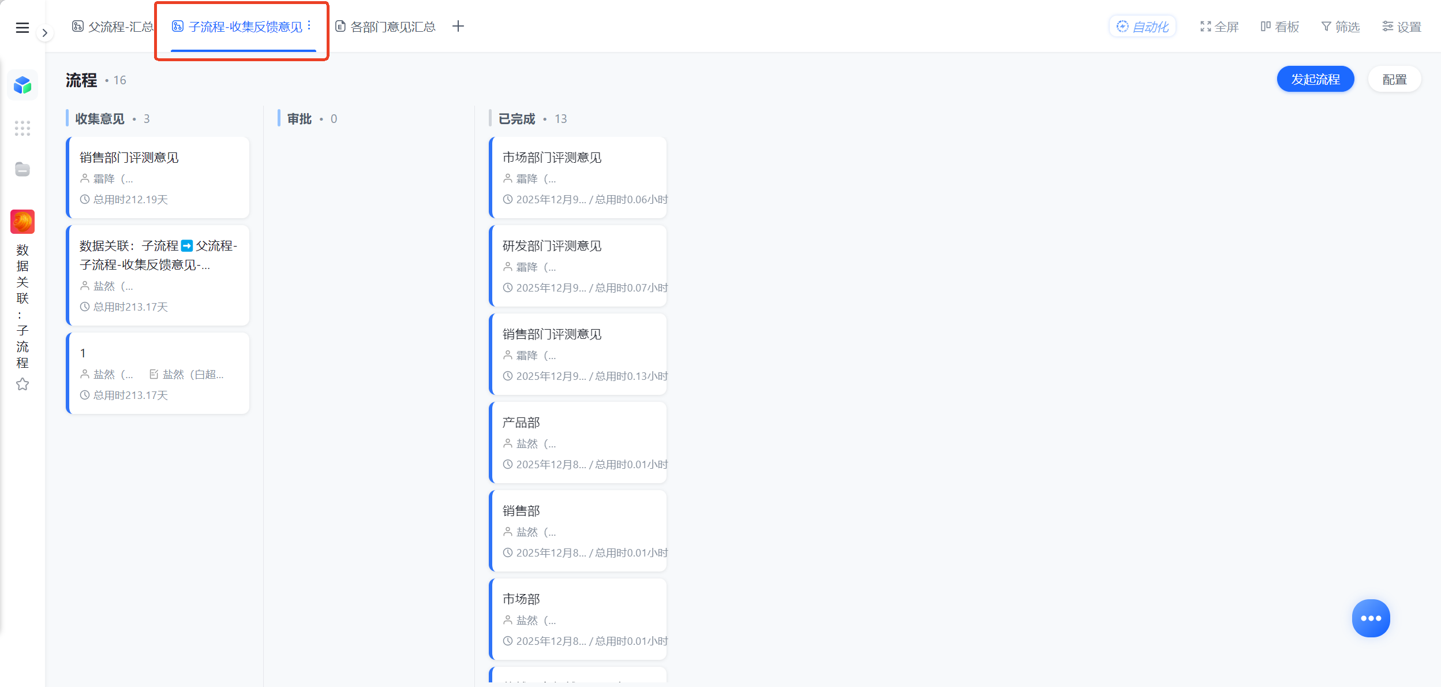
Task: Switch to the 各部门意见汇总 tab
Action: click(385, 27)
